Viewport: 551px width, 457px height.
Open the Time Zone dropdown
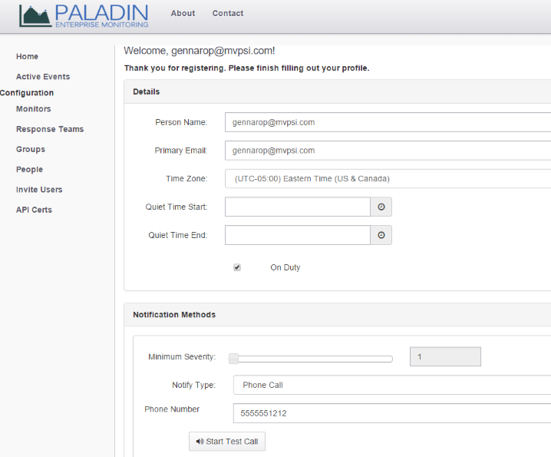pyautogui.click(x=388, y=179)
